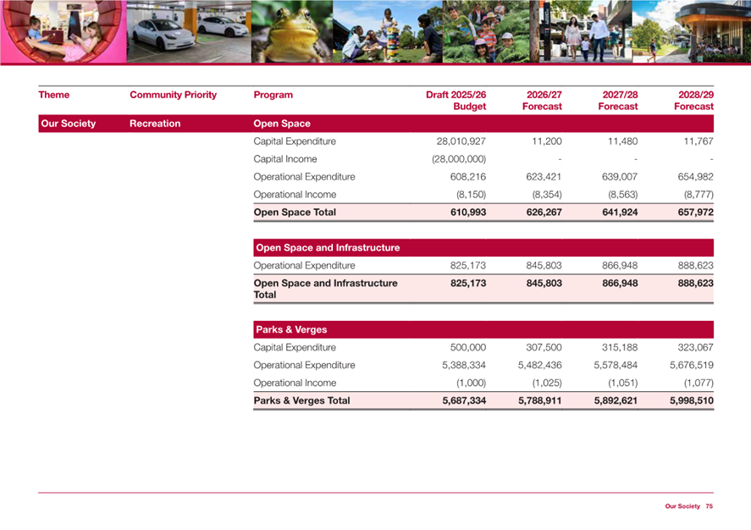Click the Open Space Total label

295,213
